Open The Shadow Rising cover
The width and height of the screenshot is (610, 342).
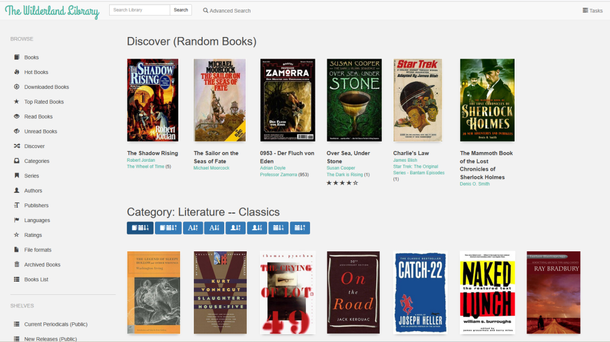point(153,100)
